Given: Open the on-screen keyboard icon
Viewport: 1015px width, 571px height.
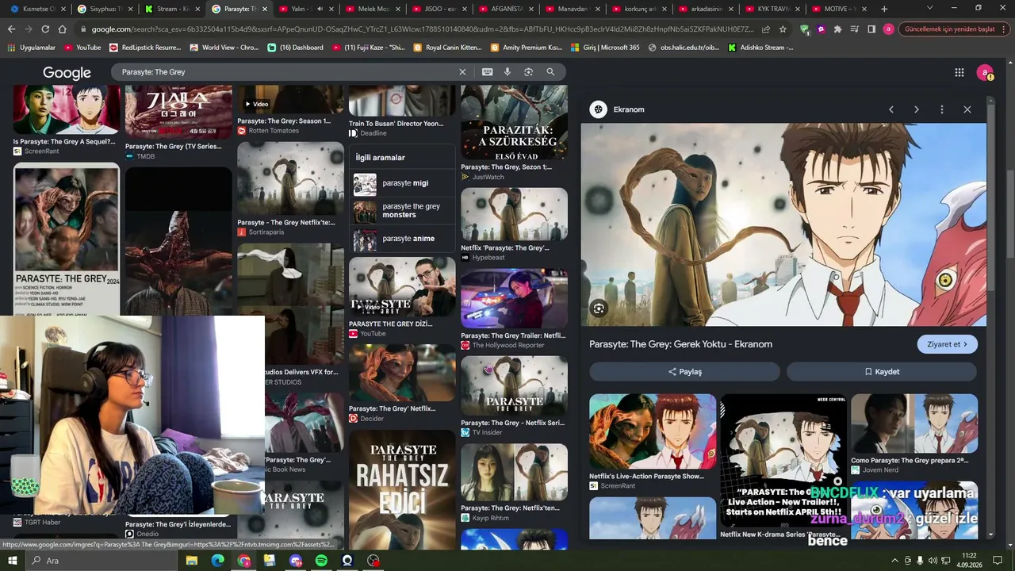Looking at the screenshot, I should [x=487, y=72].
